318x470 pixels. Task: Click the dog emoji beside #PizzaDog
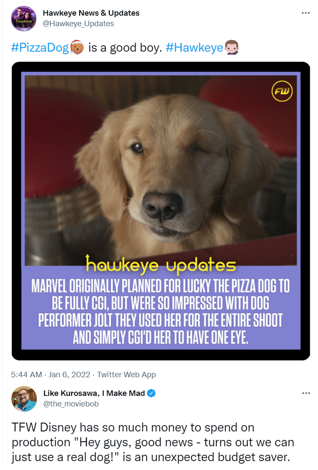[77, 48]
